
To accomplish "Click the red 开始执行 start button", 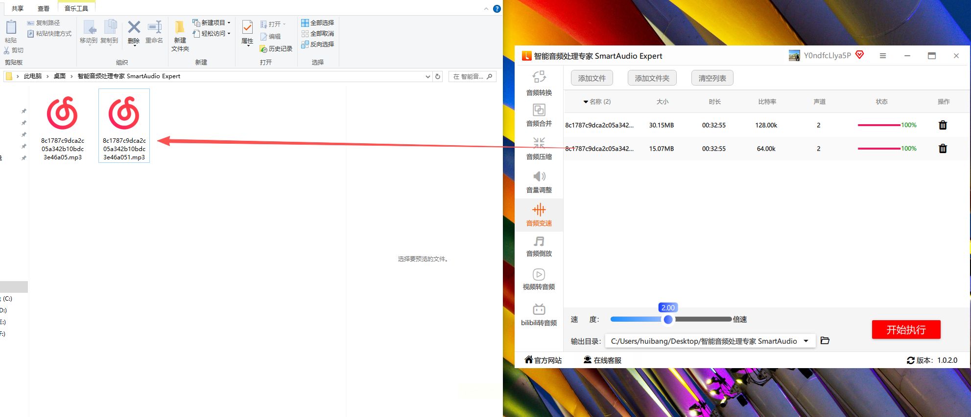I will [906, 329].
